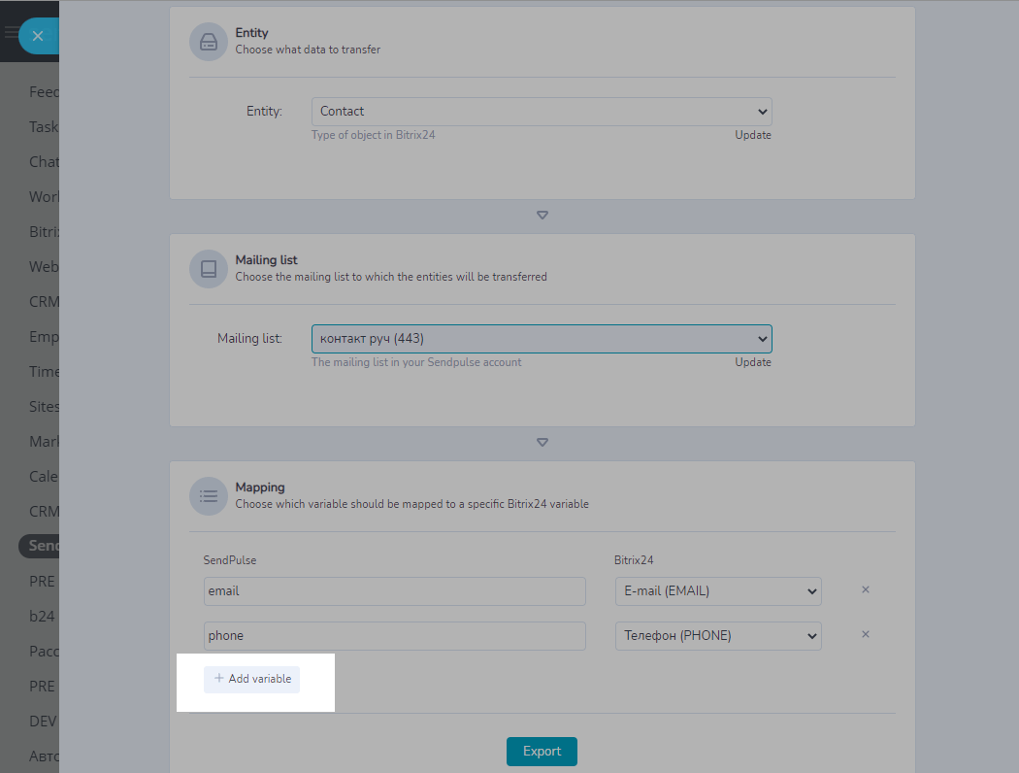Image resolution: width=1019 pixels, height=773 pixels.
Task: Click the Entity section storage icon
Action: [x=208, y=42]
